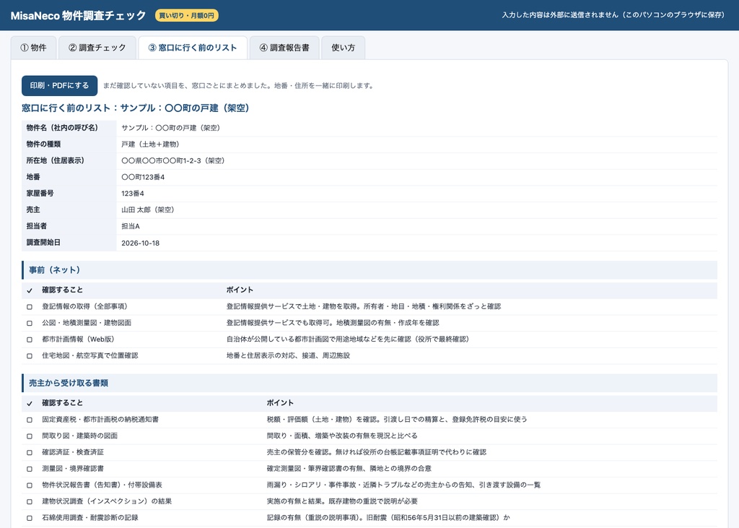This screenshot has height=528, width=739.
Task: Select the ③ 窓口に行く前のリスト tab
Action: tap(192, 48)
